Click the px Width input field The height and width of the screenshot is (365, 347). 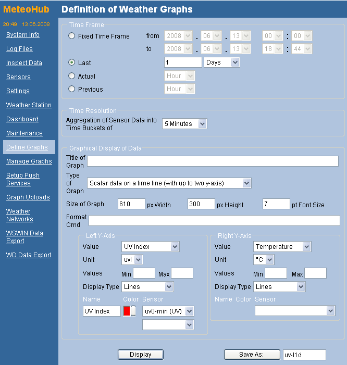point(131,204)
